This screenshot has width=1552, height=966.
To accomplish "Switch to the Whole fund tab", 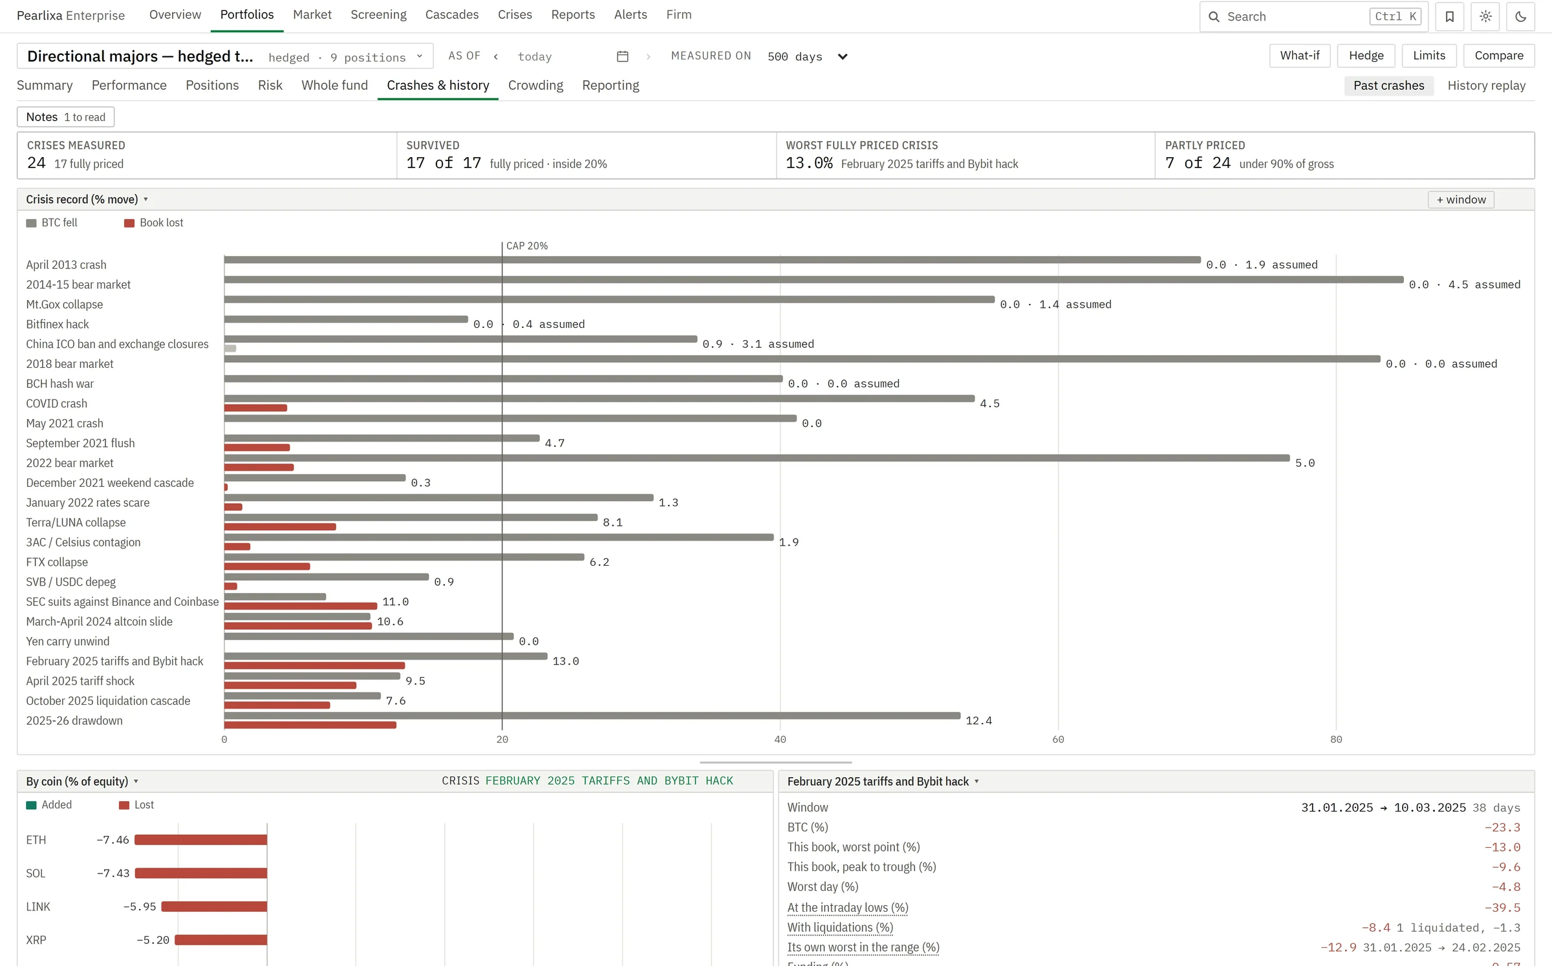I will point(334,86).
